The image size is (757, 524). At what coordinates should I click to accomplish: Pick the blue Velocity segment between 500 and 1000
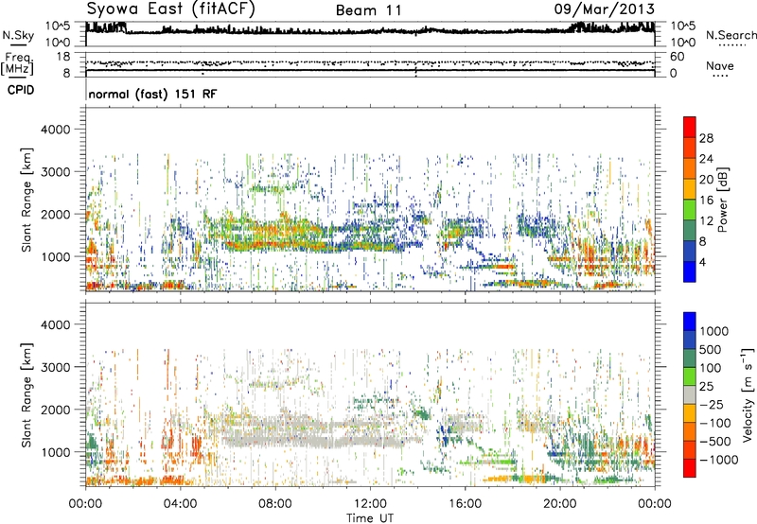pyautogui.click(x=690, y=340)
